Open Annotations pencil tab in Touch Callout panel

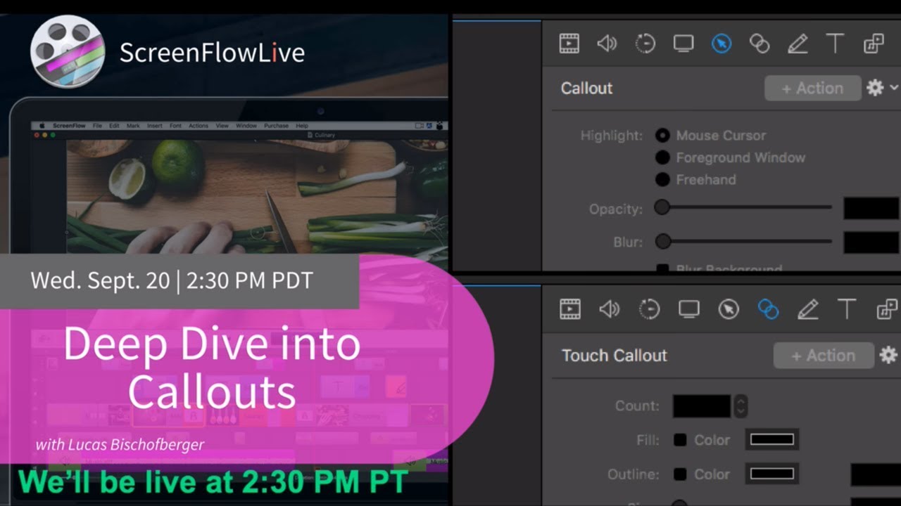click(x=807, y=309)
